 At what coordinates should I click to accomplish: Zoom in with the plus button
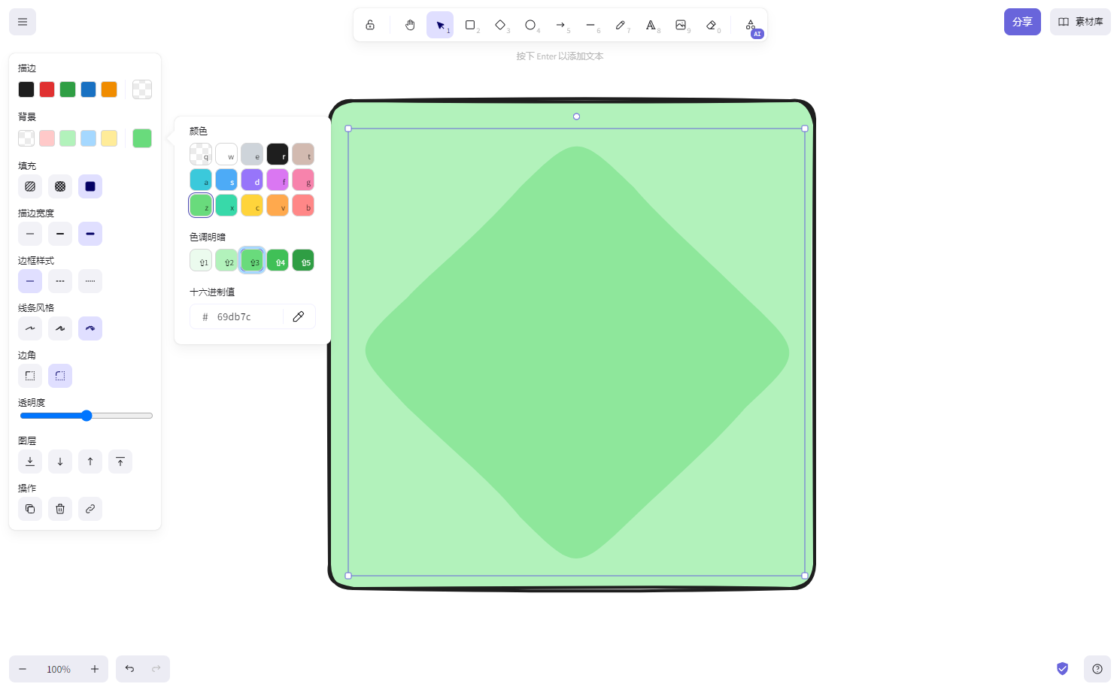tap(95, 669)
